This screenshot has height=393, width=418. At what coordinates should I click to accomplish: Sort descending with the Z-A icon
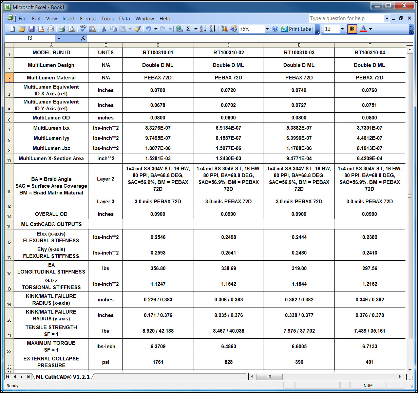pyautogui.click(x=212, y=29)
